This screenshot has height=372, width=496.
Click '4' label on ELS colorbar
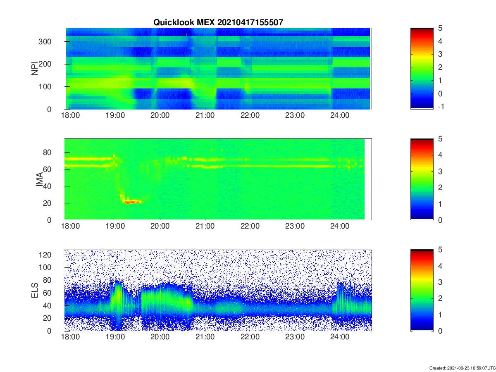(441, 266)
